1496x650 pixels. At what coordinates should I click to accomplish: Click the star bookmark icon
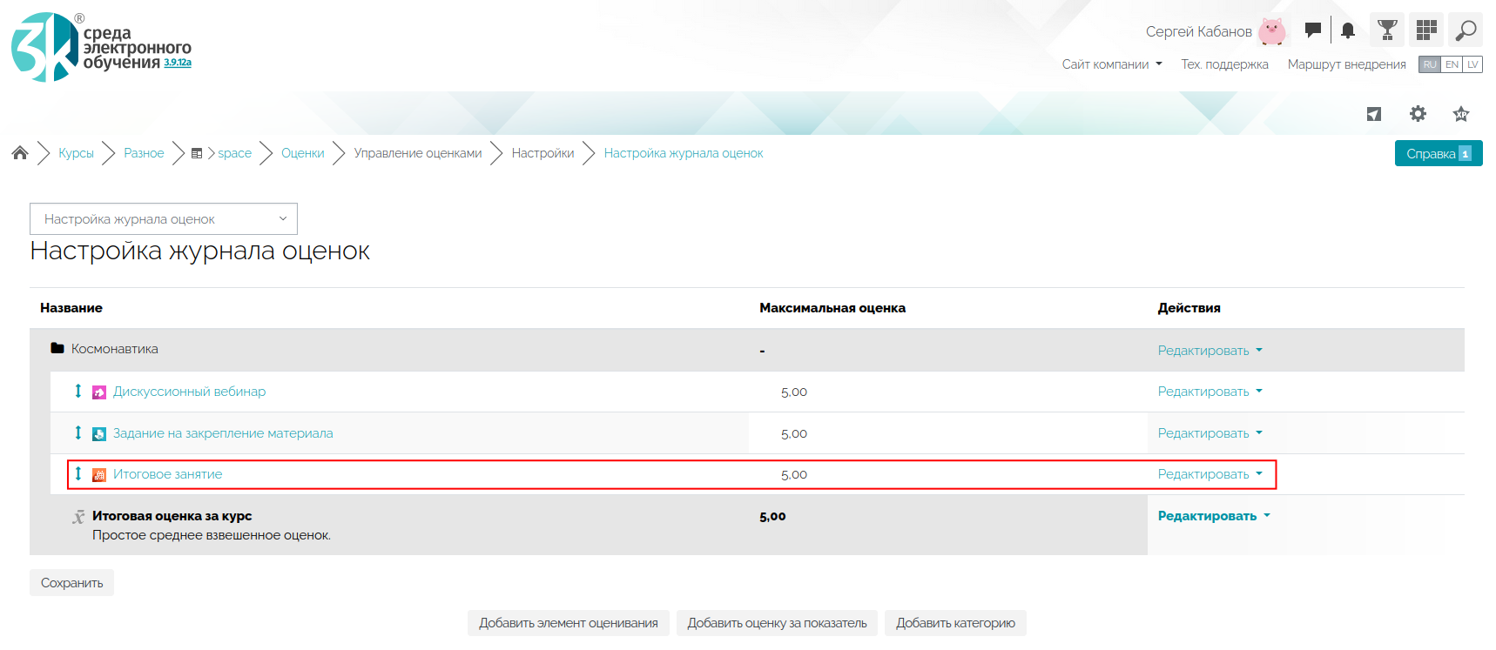(x=1460, y=114)
